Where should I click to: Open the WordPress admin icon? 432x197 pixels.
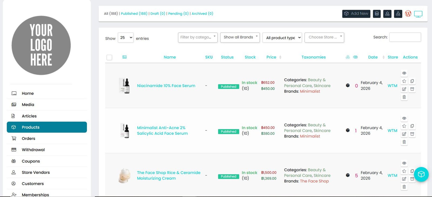point(408,14)
